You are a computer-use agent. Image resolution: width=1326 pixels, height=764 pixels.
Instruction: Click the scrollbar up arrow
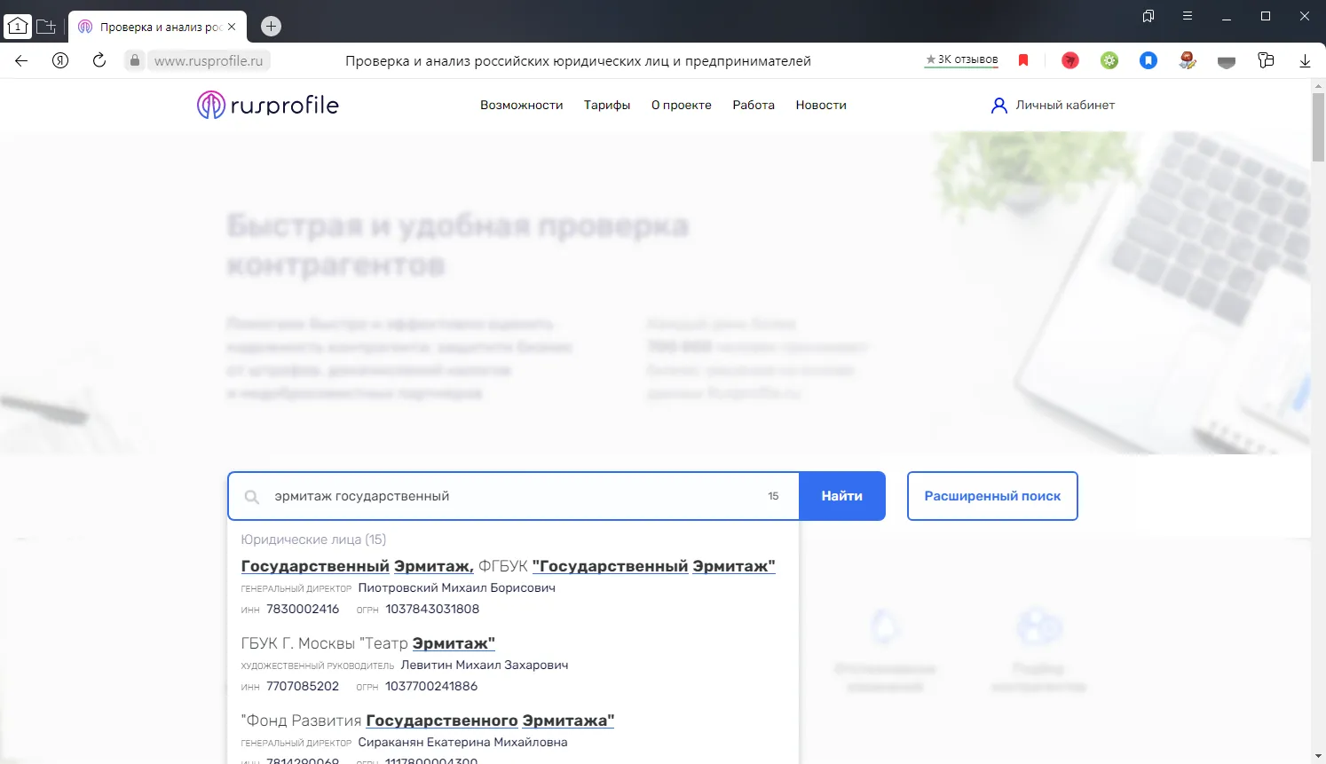click(x=1318, y=85)
